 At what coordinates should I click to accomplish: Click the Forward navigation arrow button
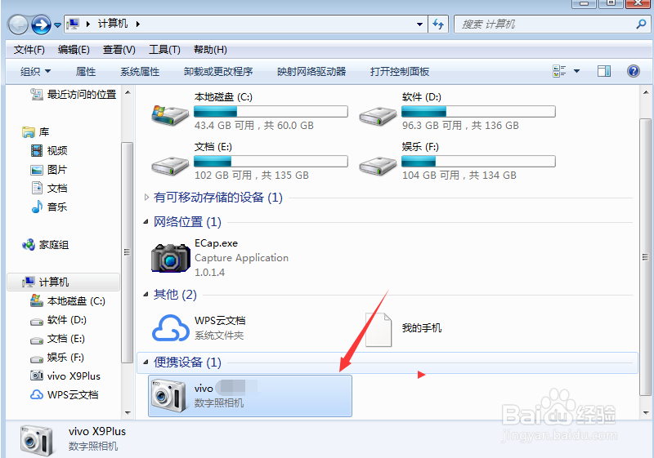click(x=42, y=25)
